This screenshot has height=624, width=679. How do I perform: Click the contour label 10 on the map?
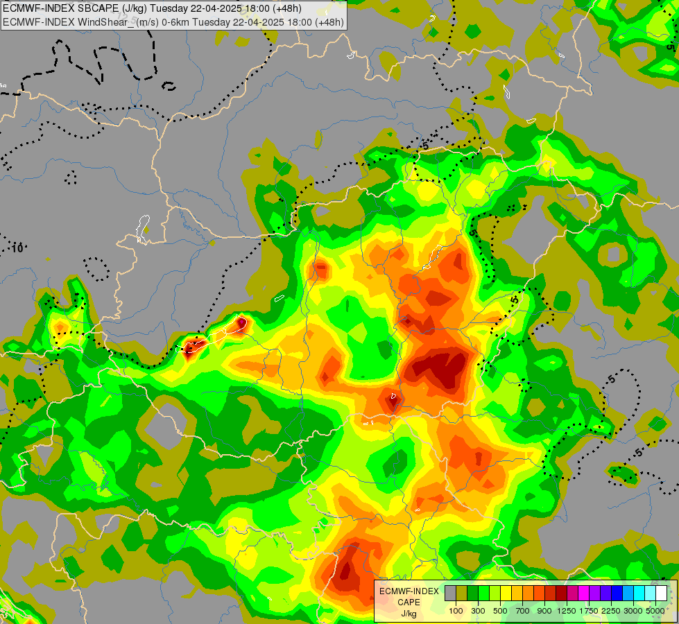click(17, 248)
